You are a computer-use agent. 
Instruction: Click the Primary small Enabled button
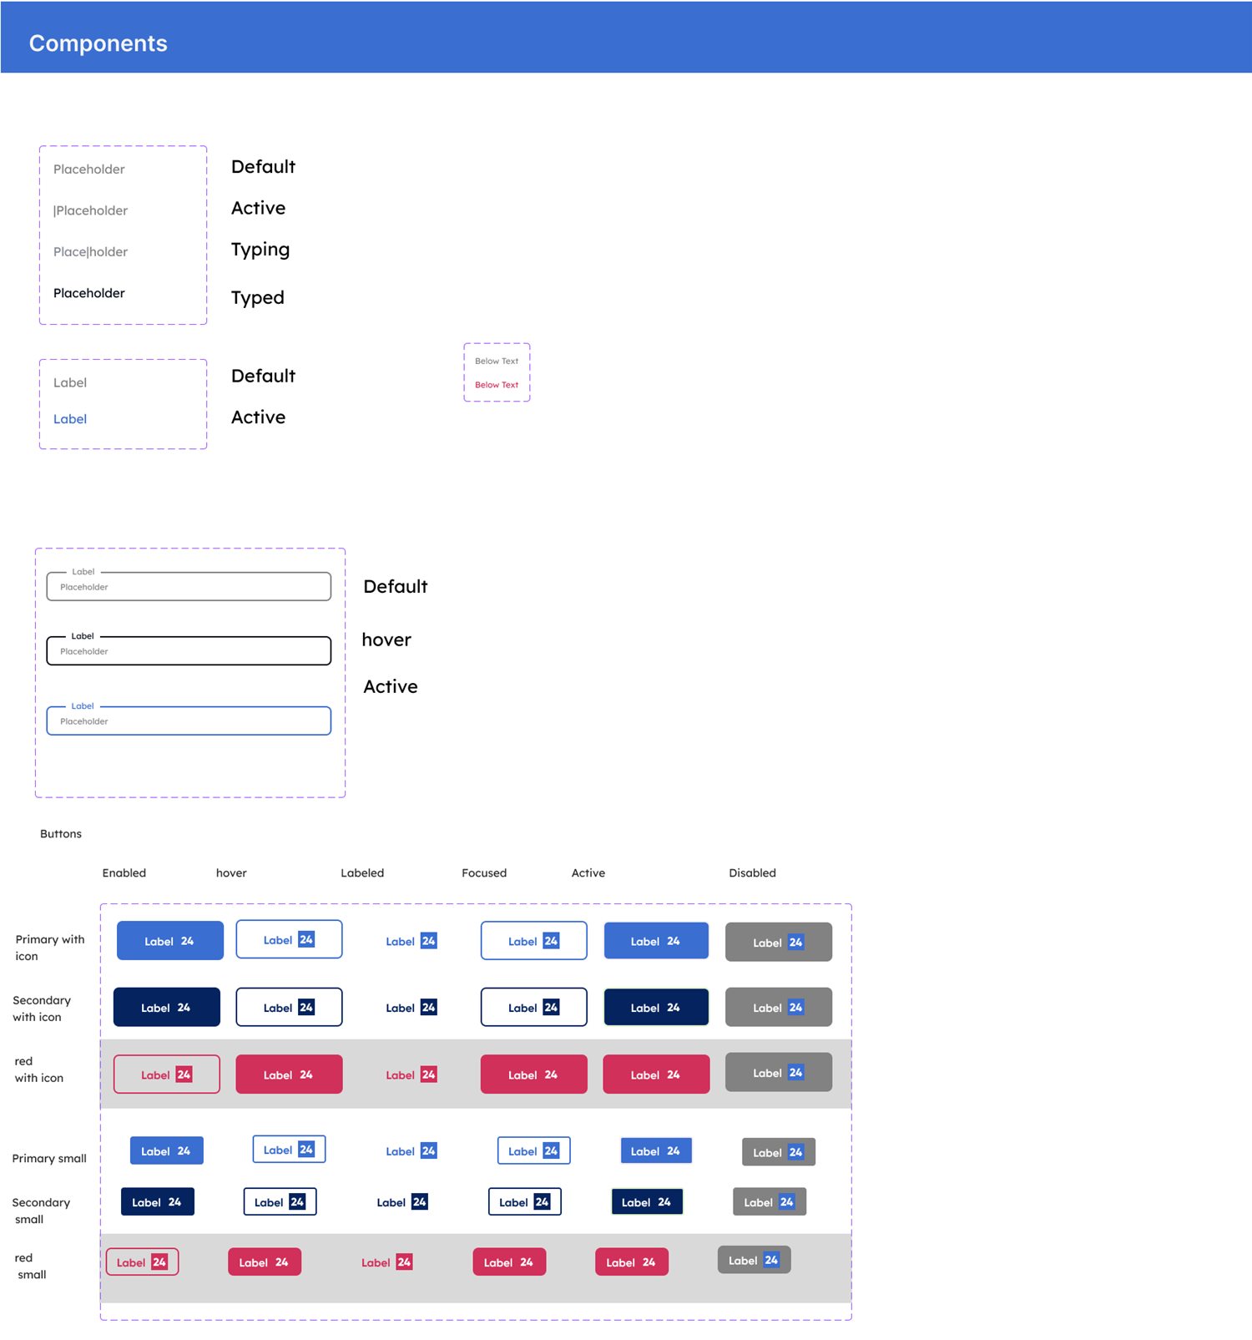(x=166, y=1150)
